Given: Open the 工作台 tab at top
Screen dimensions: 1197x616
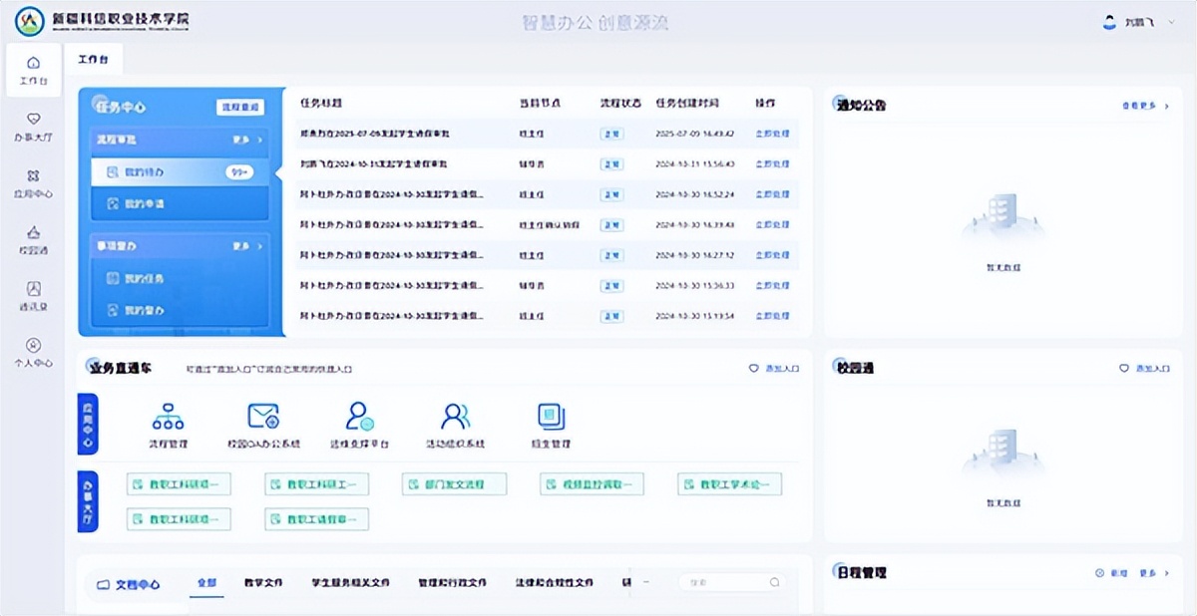Looking at the screenshot, I should 93,59.
